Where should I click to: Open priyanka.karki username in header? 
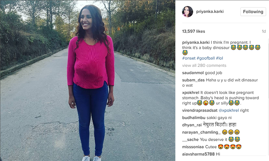(210, 12)
